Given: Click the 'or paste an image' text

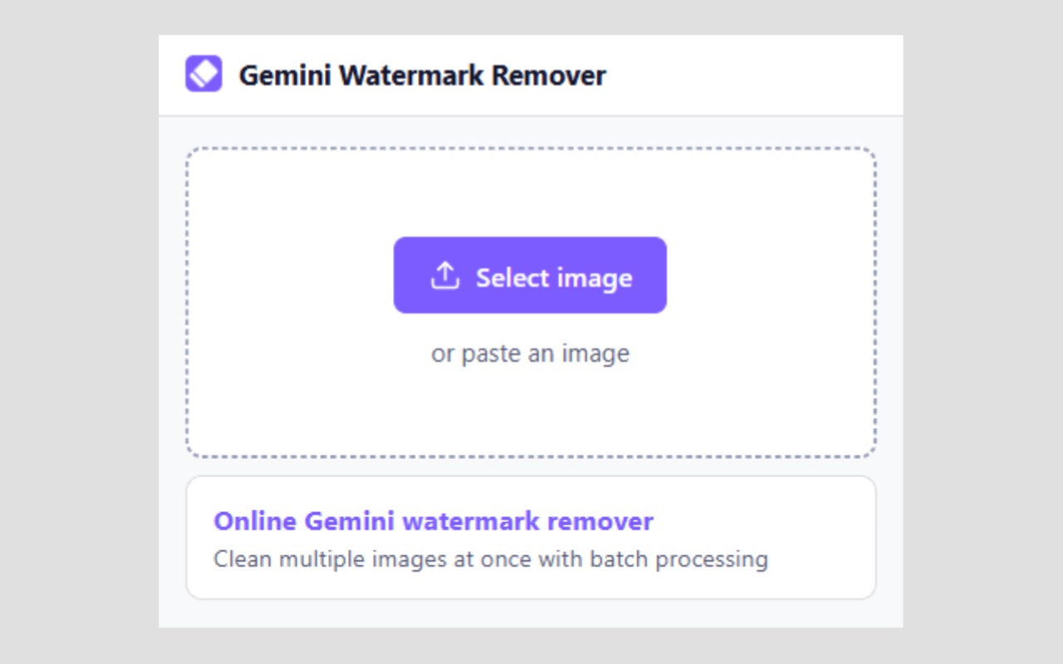Looking at the screenshot, I should [530, 354].
